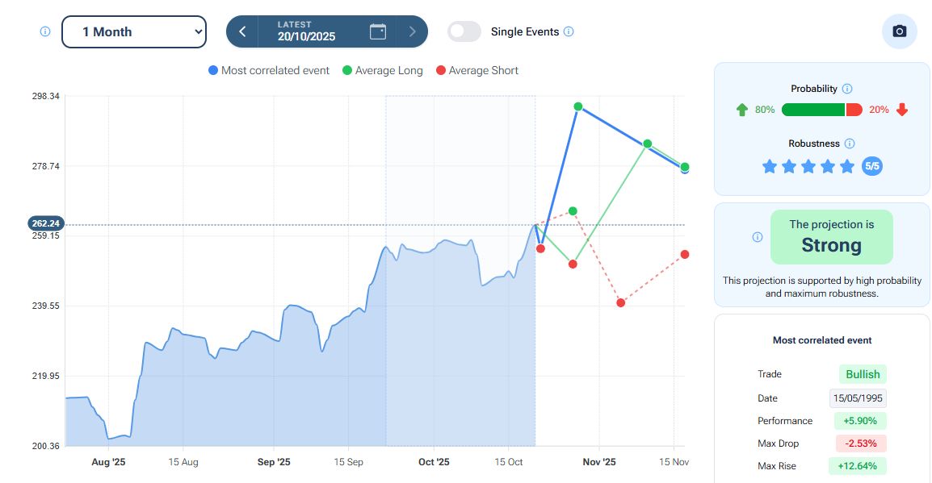
Task: Click the 15/05/1995 event date
Action: [858, 398]
